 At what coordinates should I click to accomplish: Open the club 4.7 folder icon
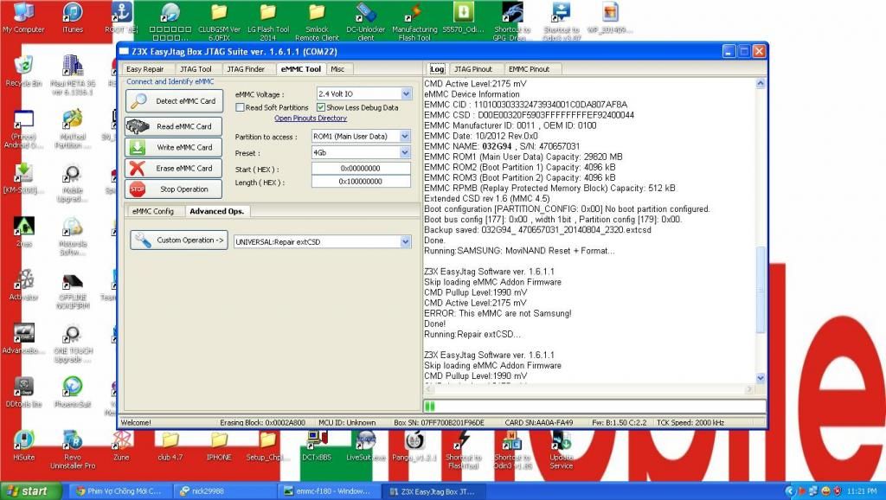pyautogui.click(x=170, y=446)
